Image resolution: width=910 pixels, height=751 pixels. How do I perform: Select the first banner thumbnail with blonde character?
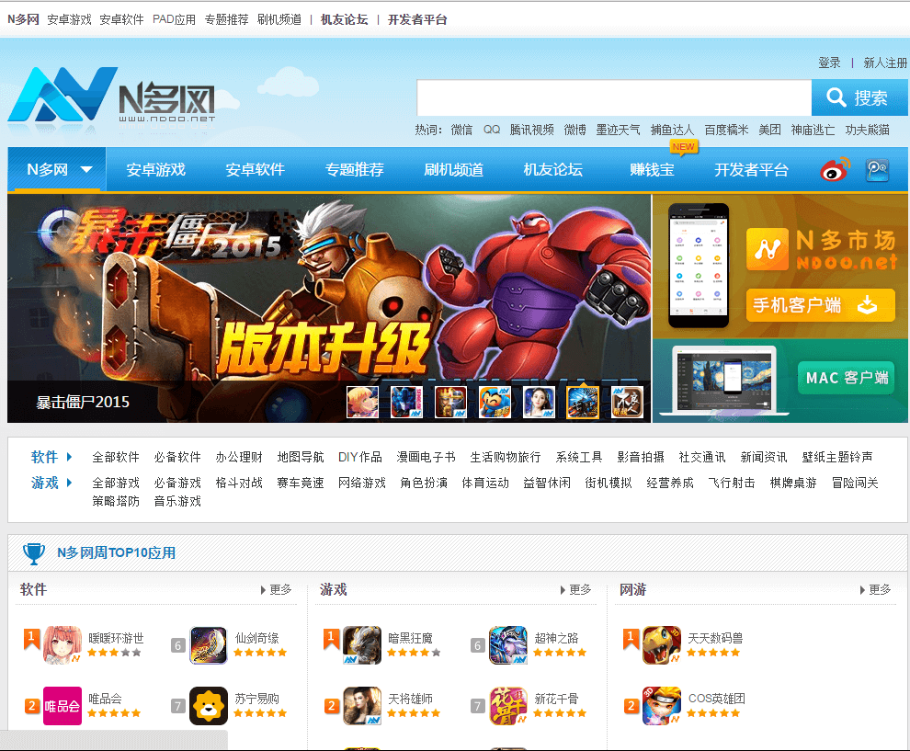(362, 403)
